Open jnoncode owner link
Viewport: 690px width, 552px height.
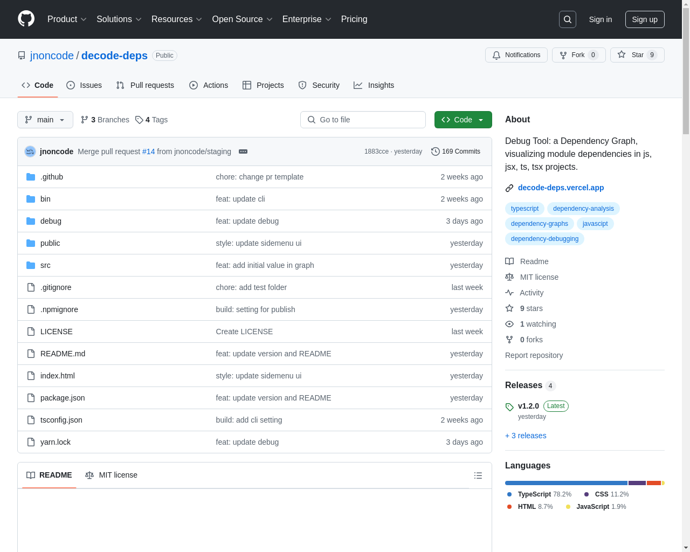52,56
